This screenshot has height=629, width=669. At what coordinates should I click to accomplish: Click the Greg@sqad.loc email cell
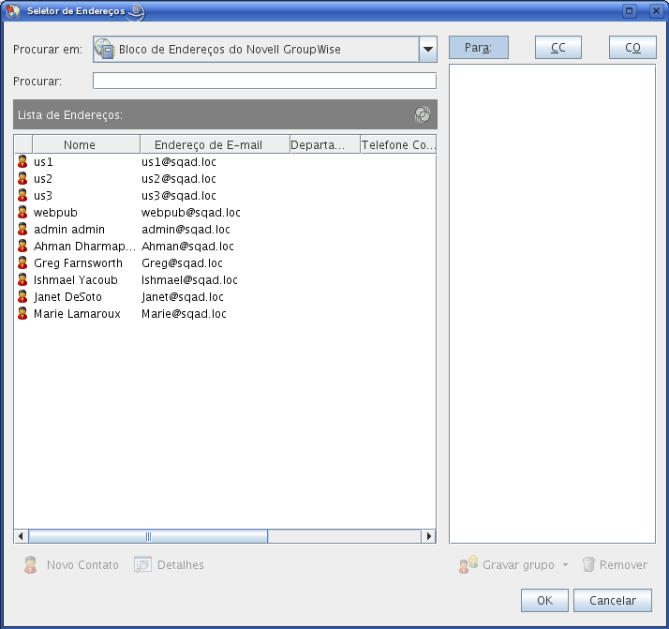[x=182, y=262]
